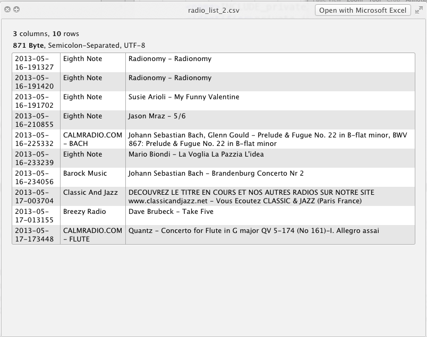427x337 pixels.
Task: Select timestamp cell 2013-05-16-191702
Action: (x=36, y=101)
